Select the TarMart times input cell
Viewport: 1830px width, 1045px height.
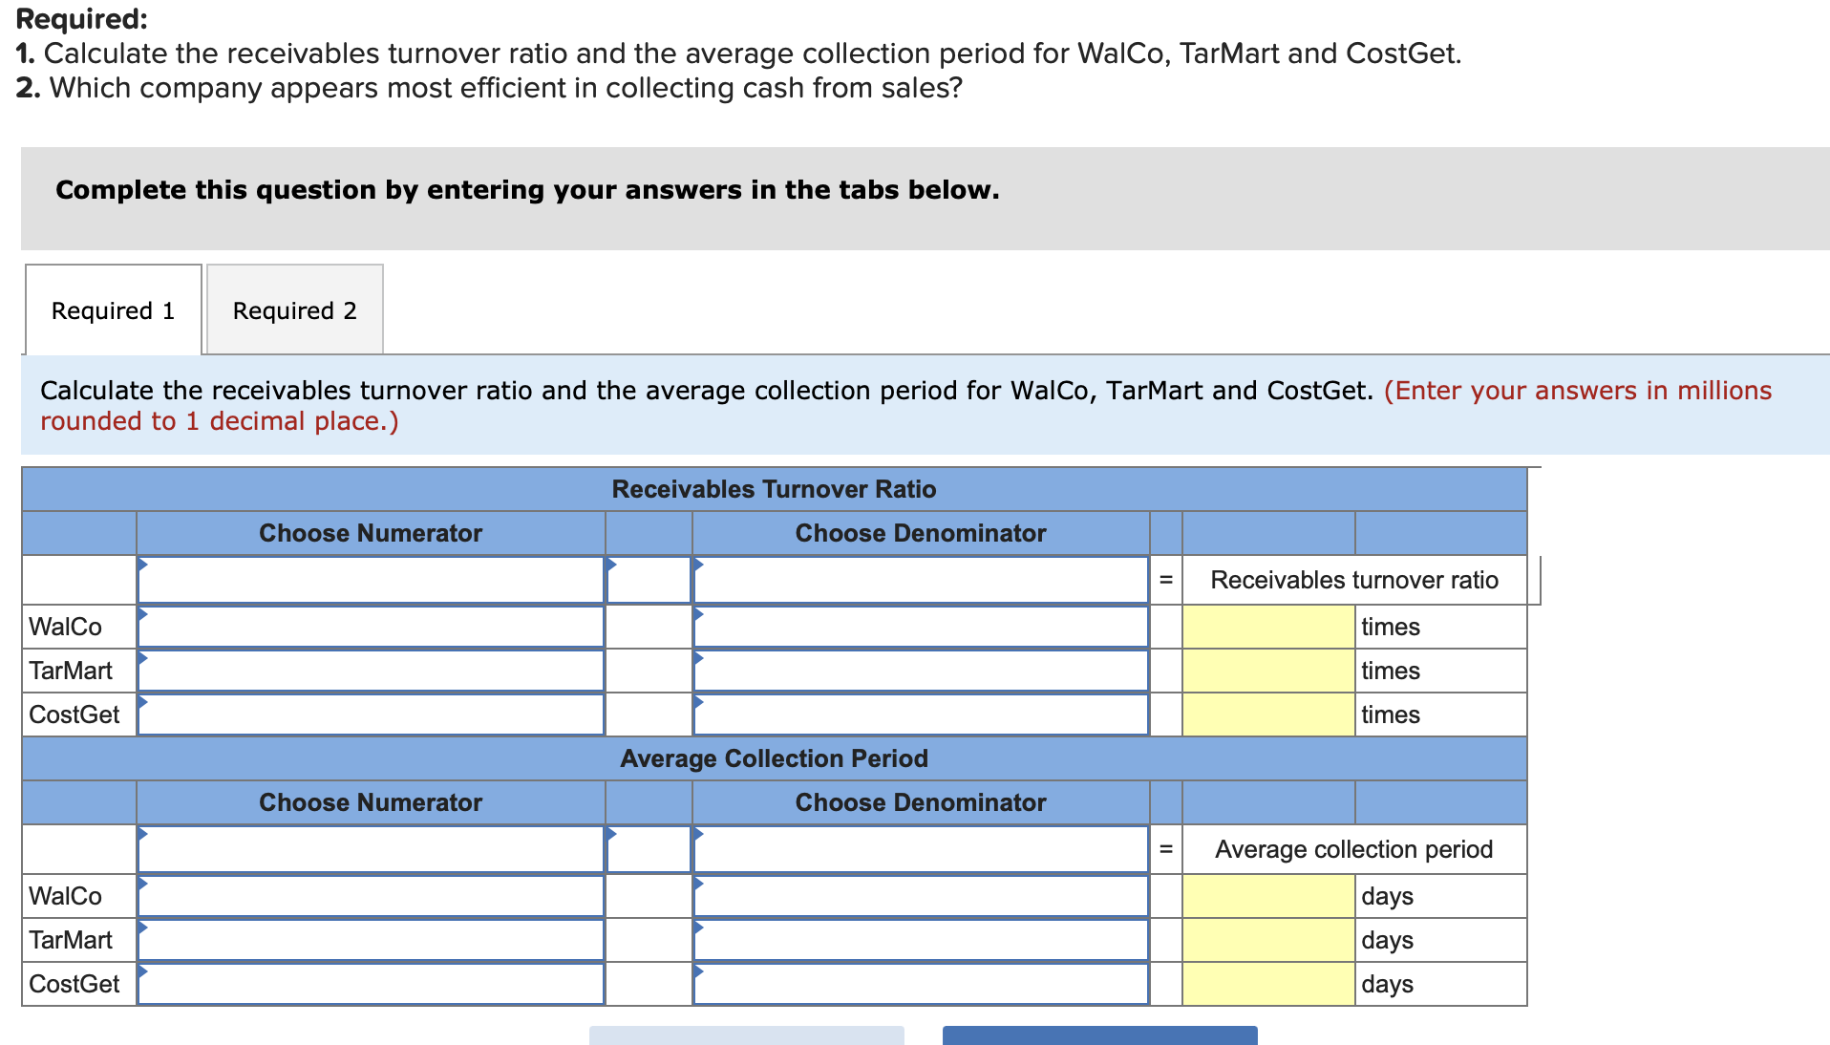click(1267, 671)
